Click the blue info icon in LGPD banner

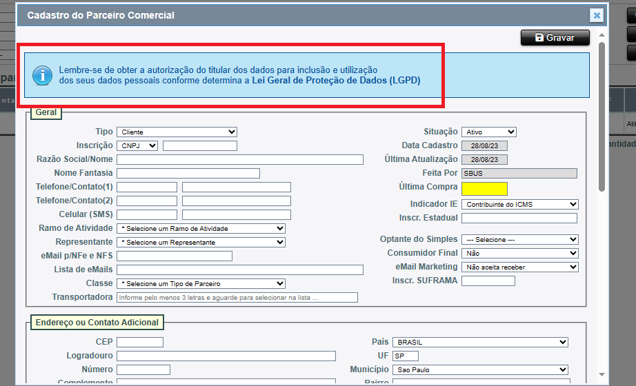43,75
